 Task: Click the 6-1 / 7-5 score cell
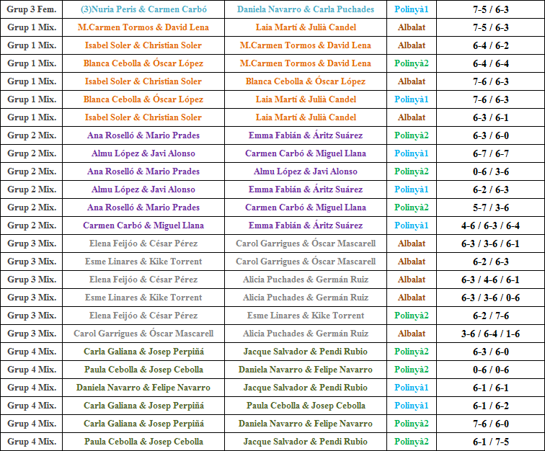[490, 442]
